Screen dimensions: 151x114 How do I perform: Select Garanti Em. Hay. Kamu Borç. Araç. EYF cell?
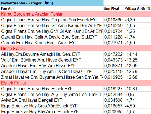[52, 43]
